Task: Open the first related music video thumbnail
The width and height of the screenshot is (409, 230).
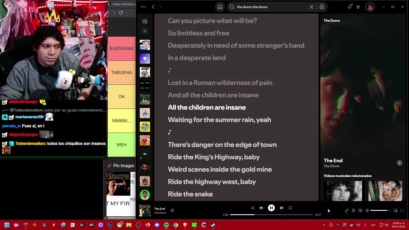Action: (344, 191)
